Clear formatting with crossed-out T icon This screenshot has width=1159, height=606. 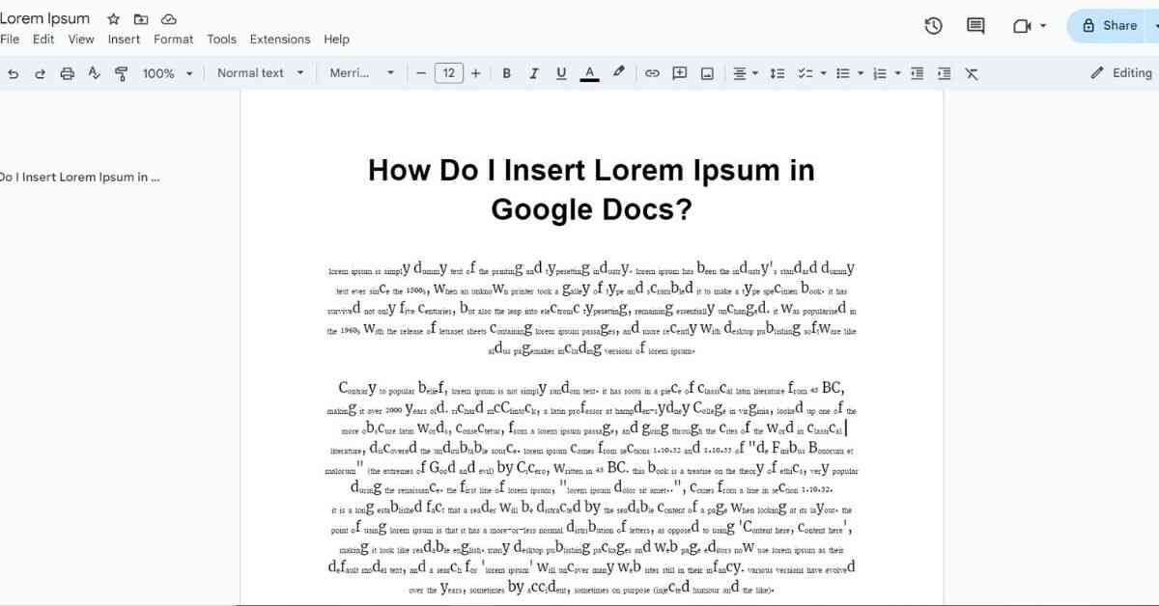point(972,73)
